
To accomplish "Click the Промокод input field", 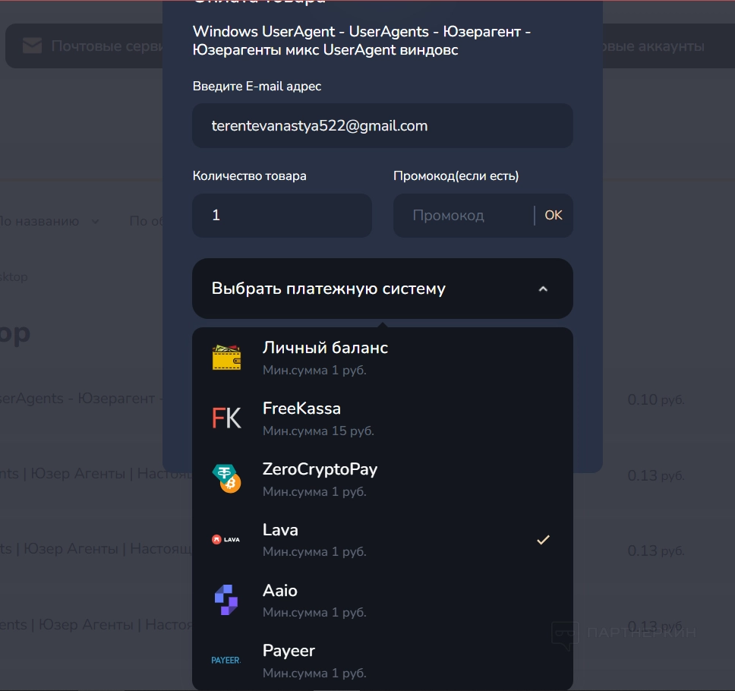I will click(x=463, y=215).
